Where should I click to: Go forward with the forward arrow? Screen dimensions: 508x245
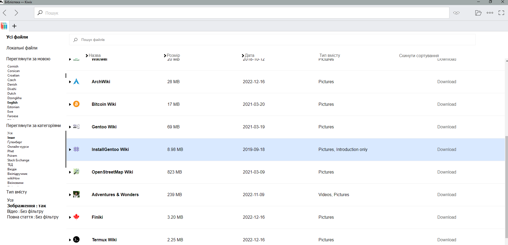[16, 13]
